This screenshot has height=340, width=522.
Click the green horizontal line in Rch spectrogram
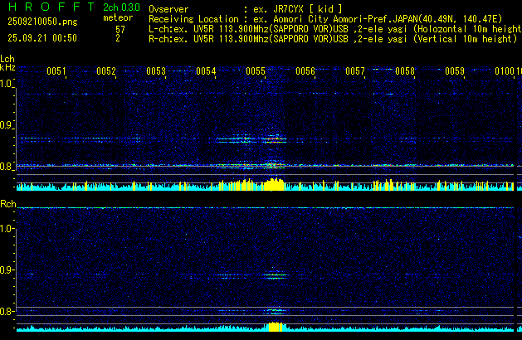(249, 208)
